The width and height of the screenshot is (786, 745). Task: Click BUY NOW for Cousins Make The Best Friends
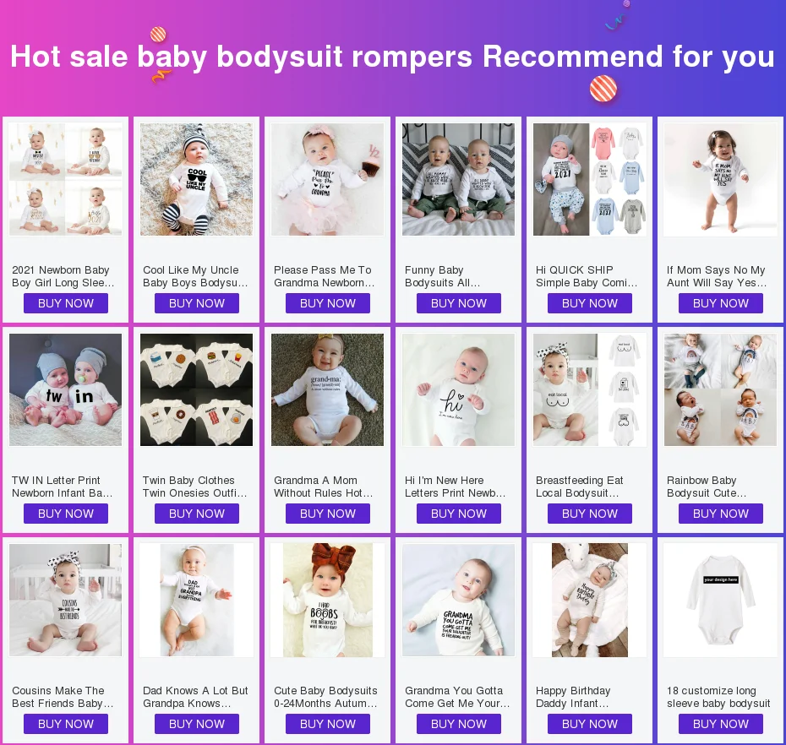click(66, 725)
